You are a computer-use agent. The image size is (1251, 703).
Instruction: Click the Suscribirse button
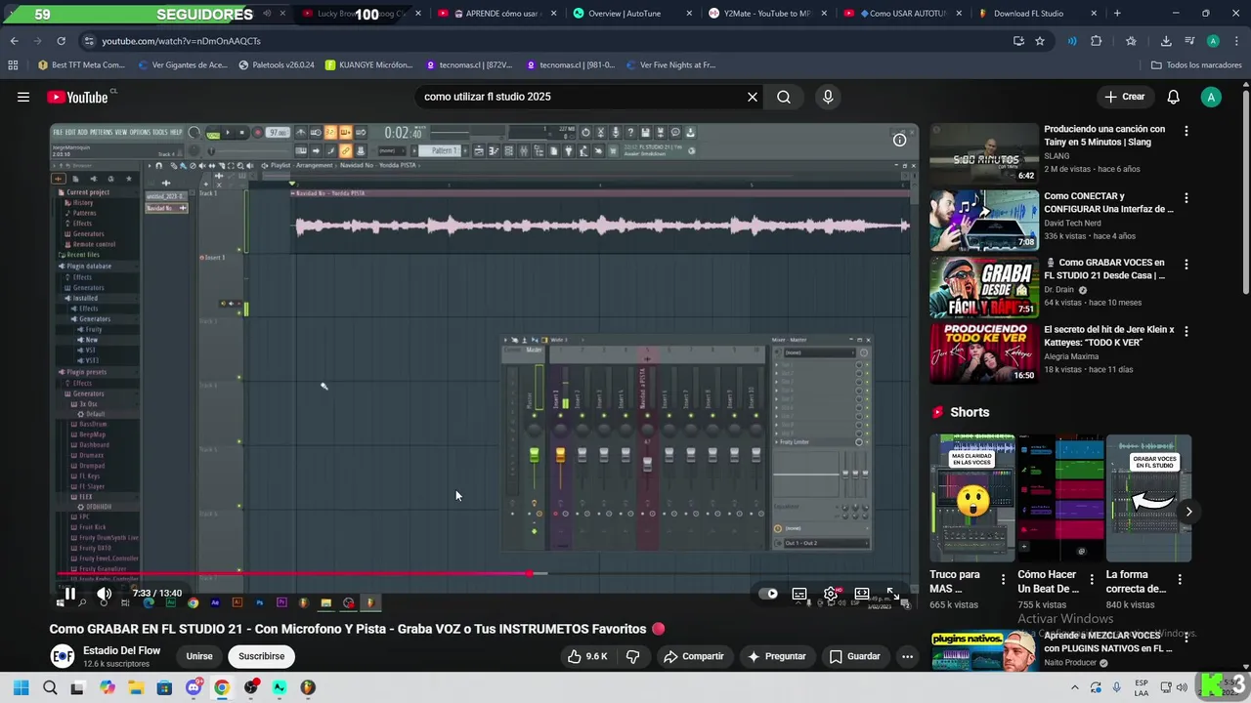pyautogui.click(x=261, y=656)
